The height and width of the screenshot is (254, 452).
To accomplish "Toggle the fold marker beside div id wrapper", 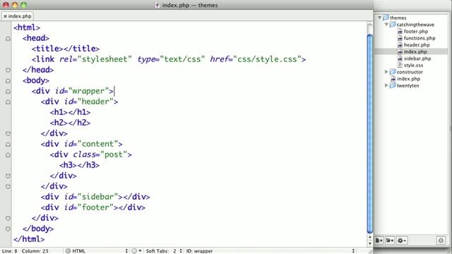I will 8,91.
